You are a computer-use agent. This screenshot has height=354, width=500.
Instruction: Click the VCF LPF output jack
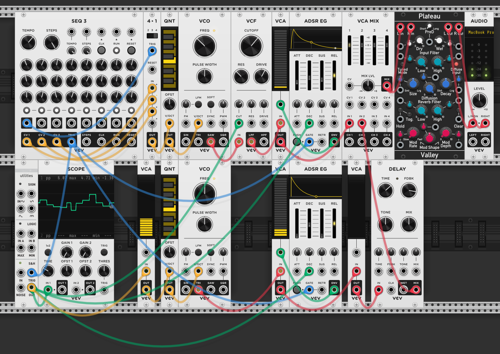click(x=252, y=142)
